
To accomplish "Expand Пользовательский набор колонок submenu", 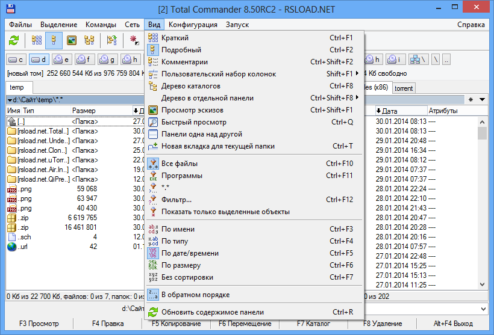I will coord(254,74).
